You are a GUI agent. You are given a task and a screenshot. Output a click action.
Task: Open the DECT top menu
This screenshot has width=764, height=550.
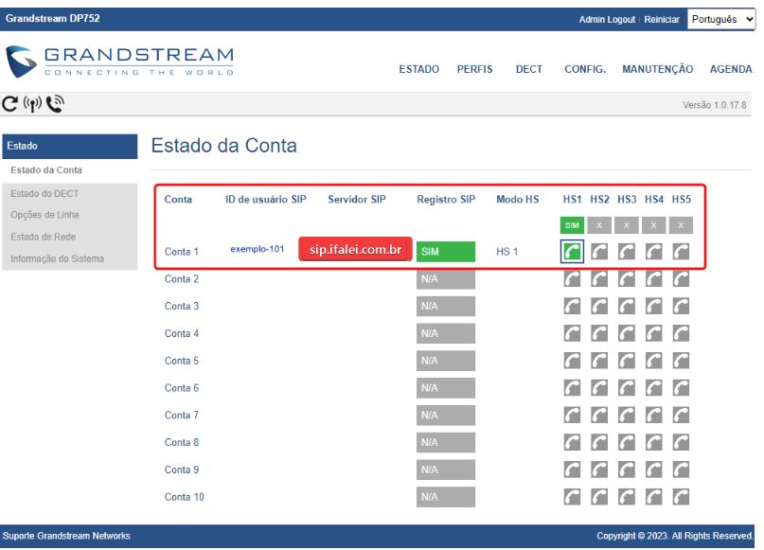[x=528, y=69]
